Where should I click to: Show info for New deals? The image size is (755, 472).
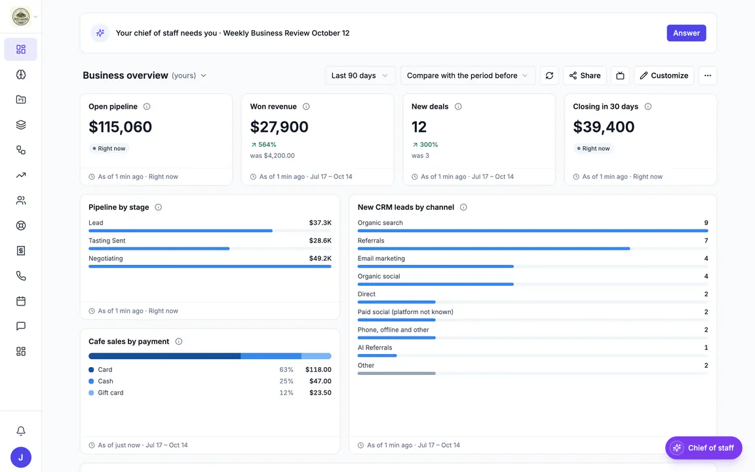pos(458,106)
